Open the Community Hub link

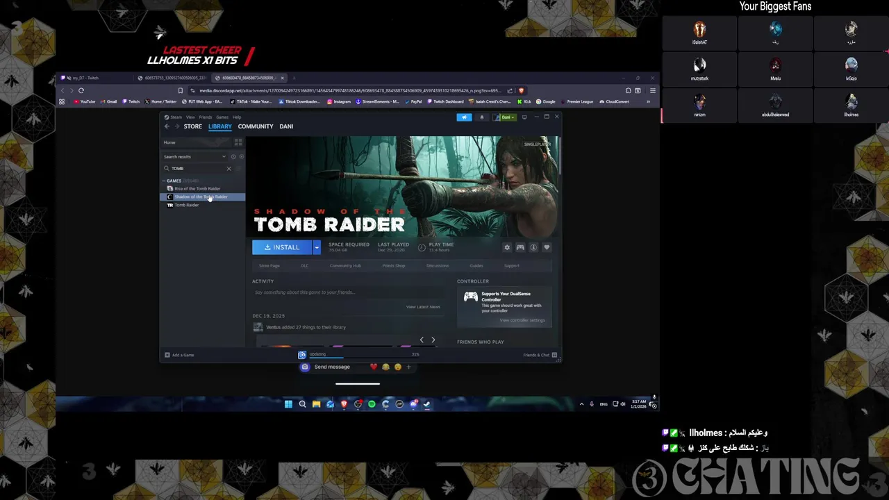coord(345,266)
